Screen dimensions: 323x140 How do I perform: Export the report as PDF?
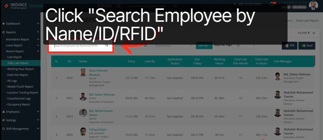(290, 46)
